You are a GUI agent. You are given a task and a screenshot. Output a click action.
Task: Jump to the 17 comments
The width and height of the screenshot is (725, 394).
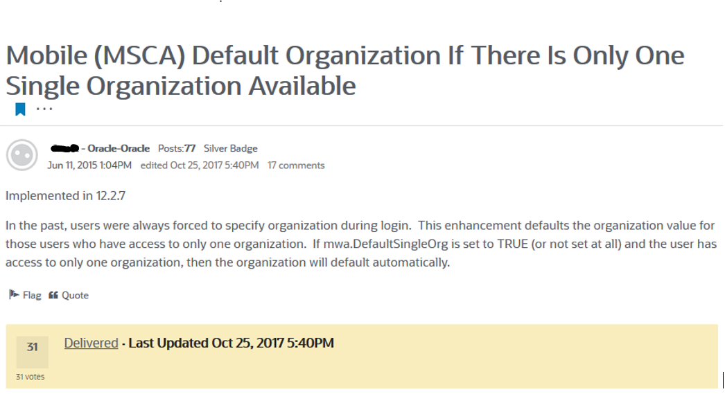[296, 165]
